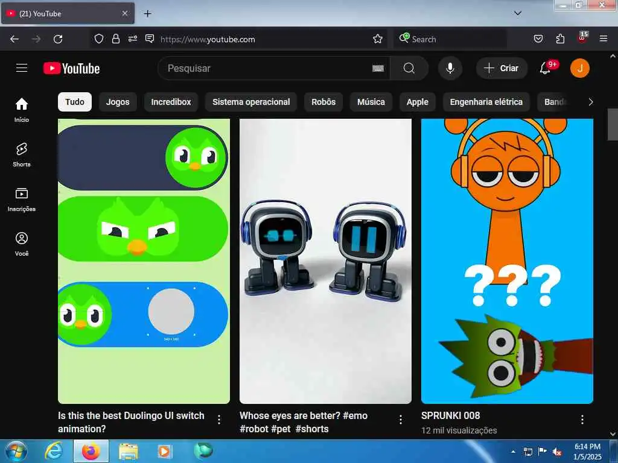Click the page vertical scrollbar thumb
Screen dimensions: 618x463
(613, 124)
